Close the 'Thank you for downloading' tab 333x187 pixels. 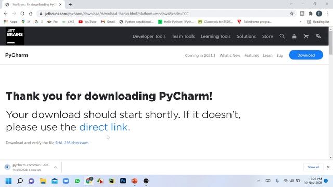(x=60, y=5)
